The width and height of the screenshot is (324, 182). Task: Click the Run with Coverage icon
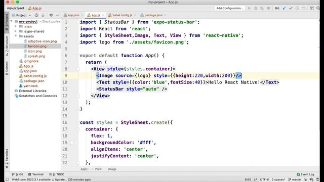point(262,8)
